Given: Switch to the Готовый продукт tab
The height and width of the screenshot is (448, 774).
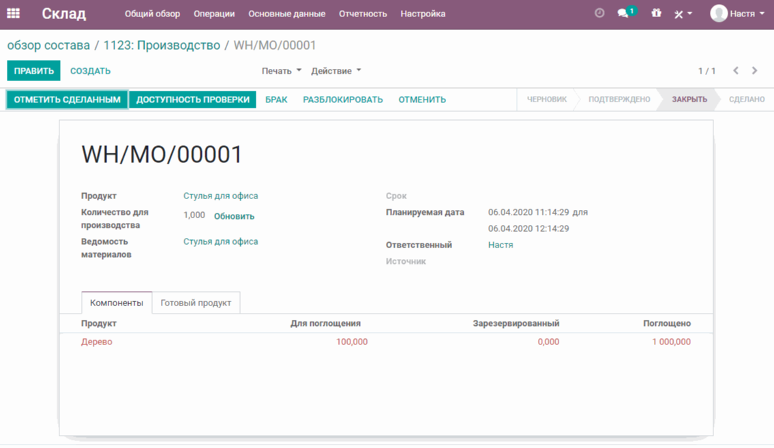Looking at the screenshot, I should tap(196, 303).
